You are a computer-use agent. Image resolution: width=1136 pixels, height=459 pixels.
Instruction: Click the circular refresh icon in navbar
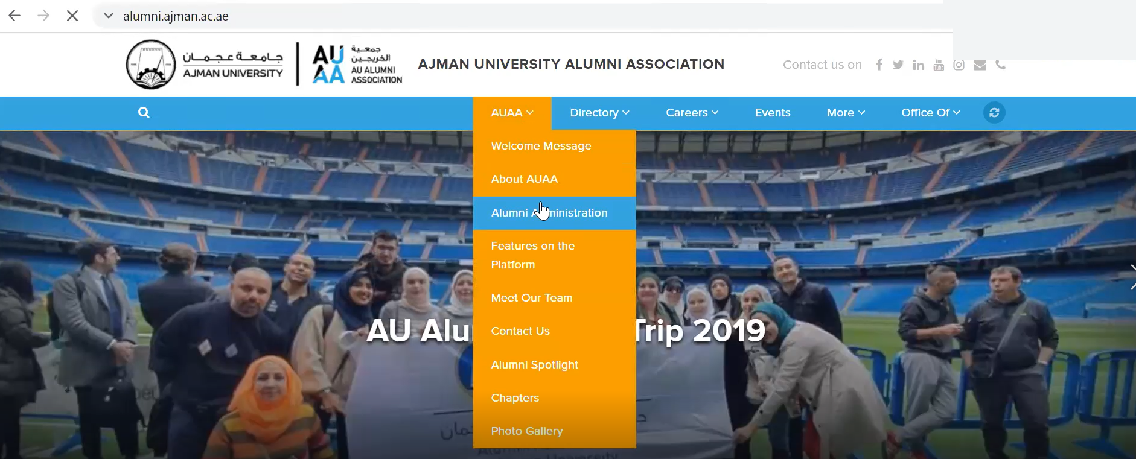click(994, 112)
